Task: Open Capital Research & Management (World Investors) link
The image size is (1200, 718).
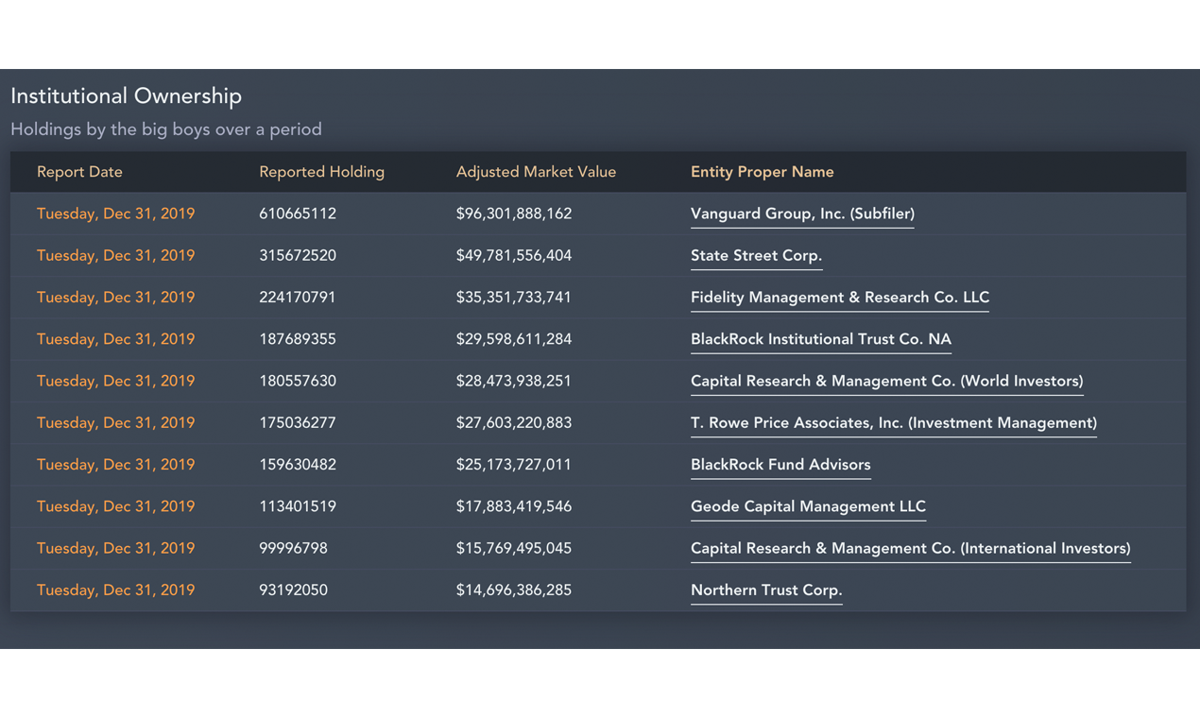Action: [887, 381]
